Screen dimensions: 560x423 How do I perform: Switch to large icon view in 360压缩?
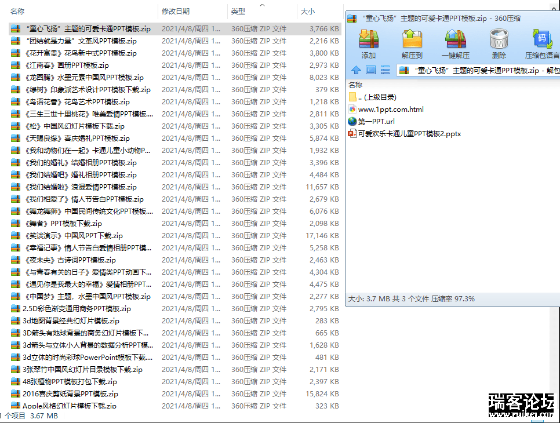click(x=370, y=70)
